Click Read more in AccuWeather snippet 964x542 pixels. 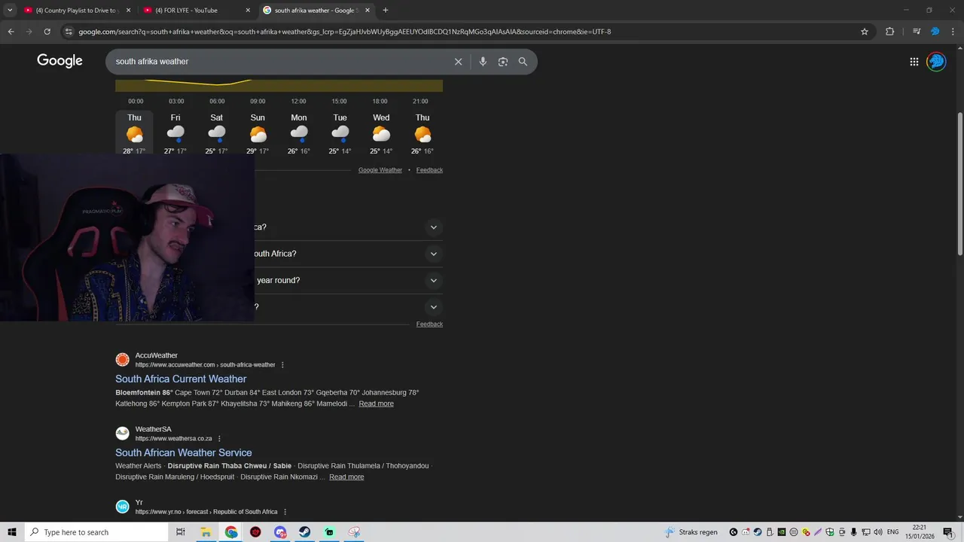pyautogui.click(x=376, y=404)
